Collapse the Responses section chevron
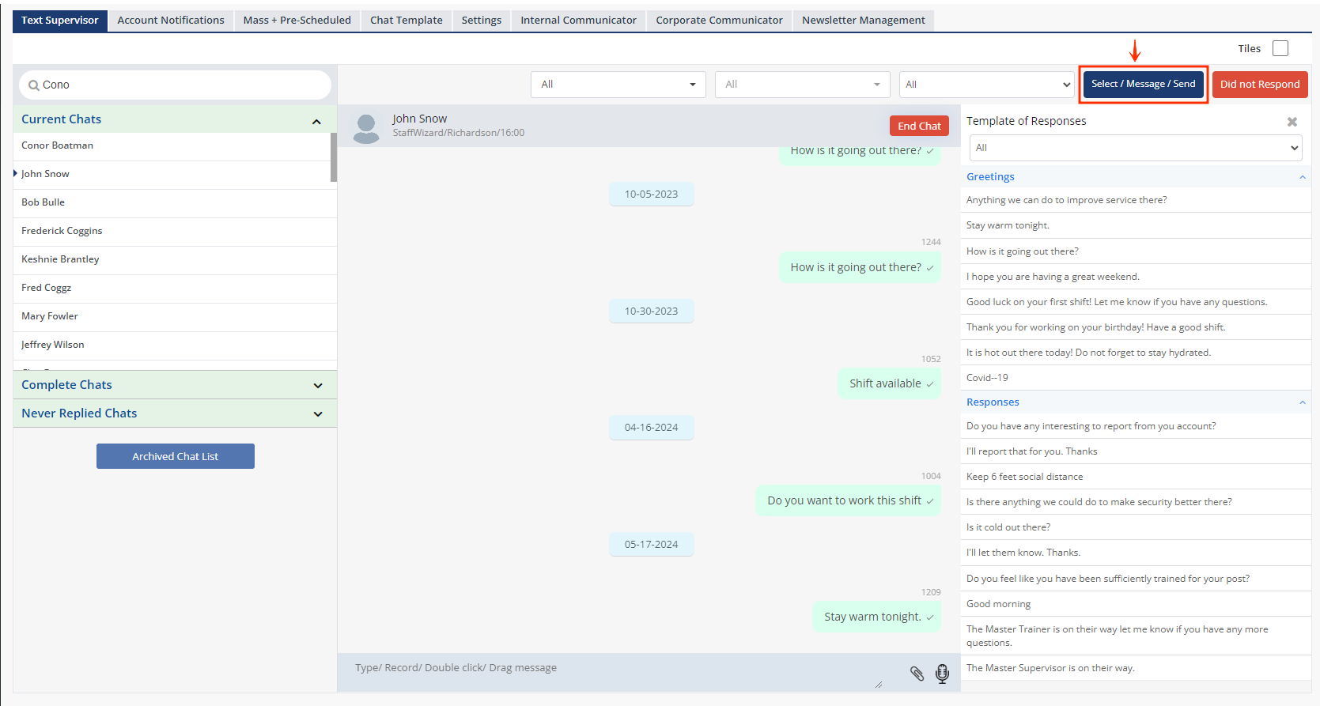This screenshot has width=1320, height=706. tap(1302, 402)
